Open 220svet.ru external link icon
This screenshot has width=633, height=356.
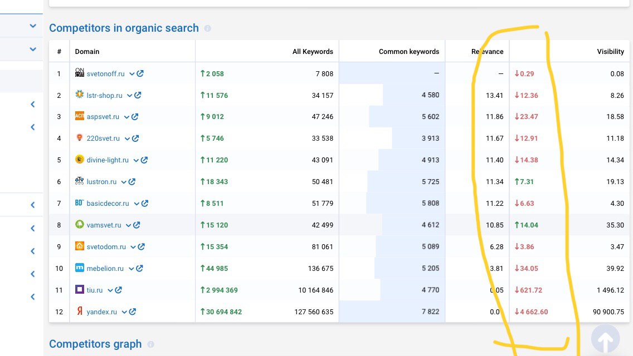click(x=135, y=139)
